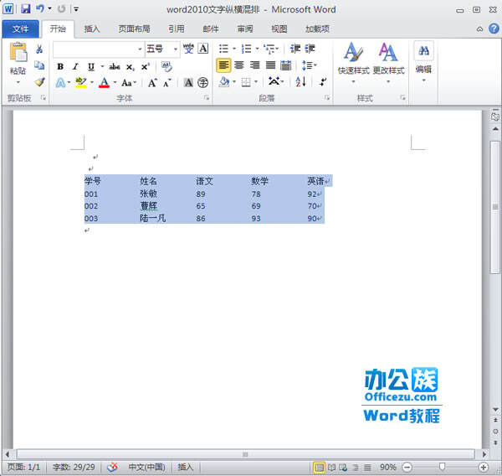Viewport: 502px width, 476px height.
Task: Click the 90% zoom level button
Action: (388, 467)
